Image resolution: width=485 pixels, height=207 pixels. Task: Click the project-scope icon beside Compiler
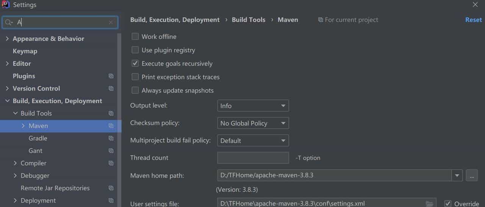click(111, 163)
